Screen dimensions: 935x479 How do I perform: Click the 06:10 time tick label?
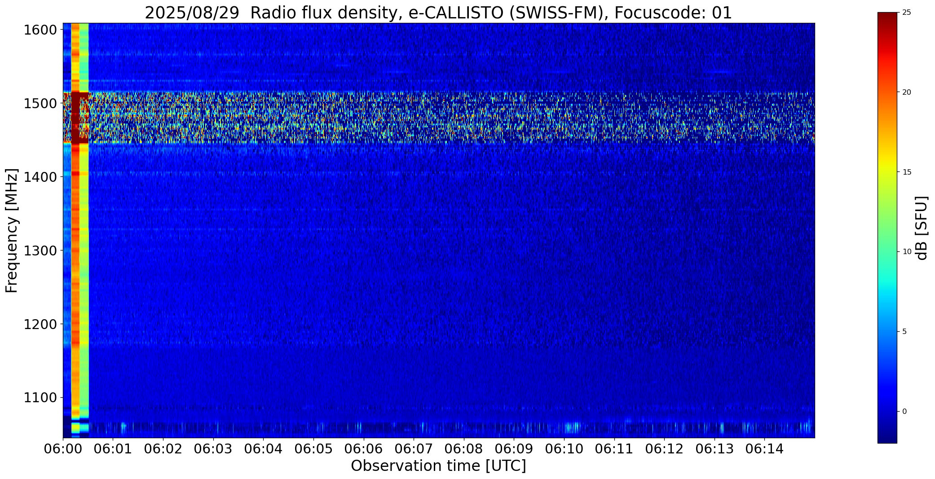pos(564,449)
